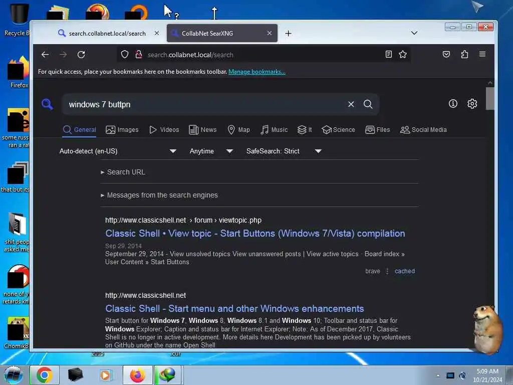Show hidden system tray icons arrow

pos(438,375)
